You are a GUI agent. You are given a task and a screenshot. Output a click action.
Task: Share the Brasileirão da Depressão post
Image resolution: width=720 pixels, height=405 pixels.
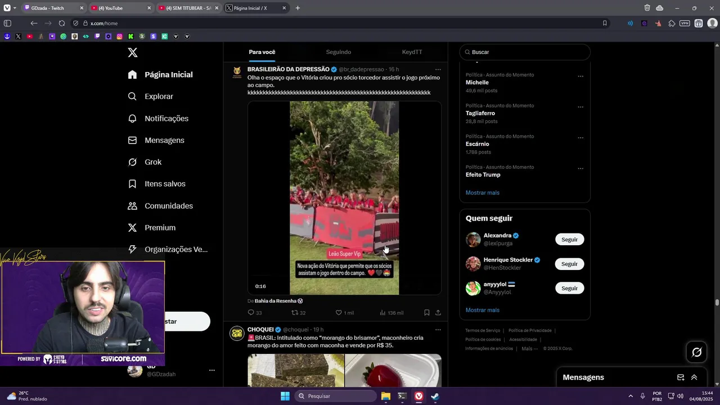438,313
